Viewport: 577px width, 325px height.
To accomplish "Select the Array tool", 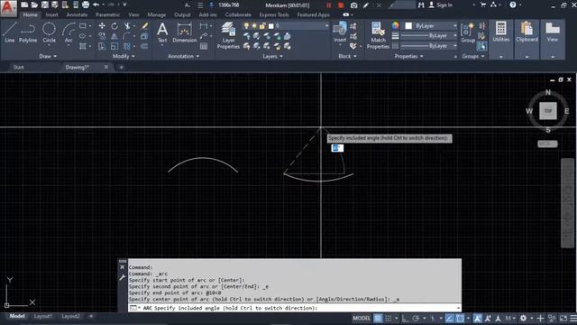I will coord(126,46).
